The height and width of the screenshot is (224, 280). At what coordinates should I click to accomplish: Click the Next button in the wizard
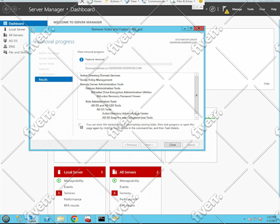coord(149,144)
